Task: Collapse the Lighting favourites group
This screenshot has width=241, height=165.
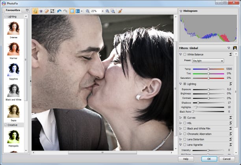Action: [6, 17]
